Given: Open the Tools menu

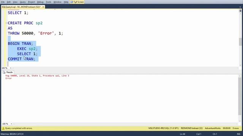Looking at the screenshot, I should (48, 2).
